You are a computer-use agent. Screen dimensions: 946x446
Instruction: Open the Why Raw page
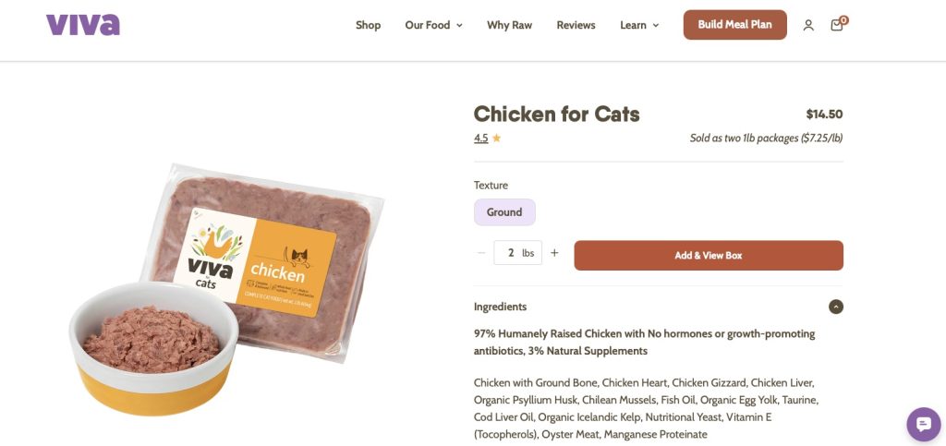coord(509,25)
